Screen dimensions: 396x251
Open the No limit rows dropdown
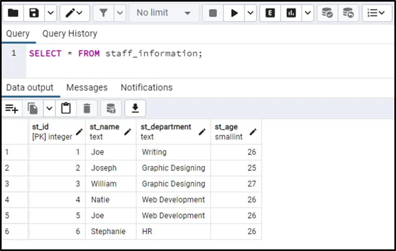click(164, 13)
